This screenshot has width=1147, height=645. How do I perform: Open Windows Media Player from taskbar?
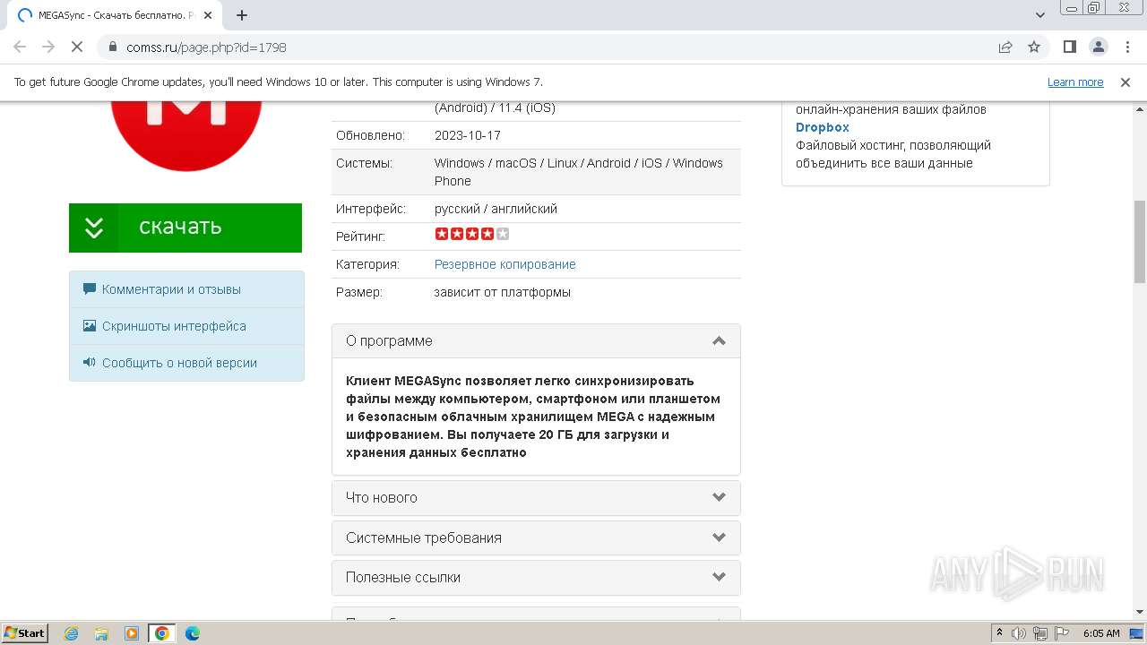(x=132, y=633)
